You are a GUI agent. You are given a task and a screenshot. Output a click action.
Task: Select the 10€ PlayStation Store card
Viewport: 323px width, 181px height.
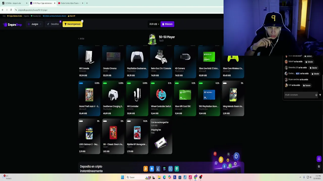[209, 98]
